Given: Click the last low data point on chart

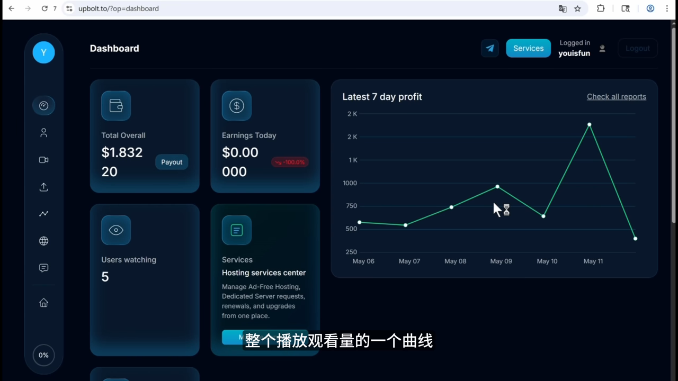Looking at the screenshot, I should 635,238.
